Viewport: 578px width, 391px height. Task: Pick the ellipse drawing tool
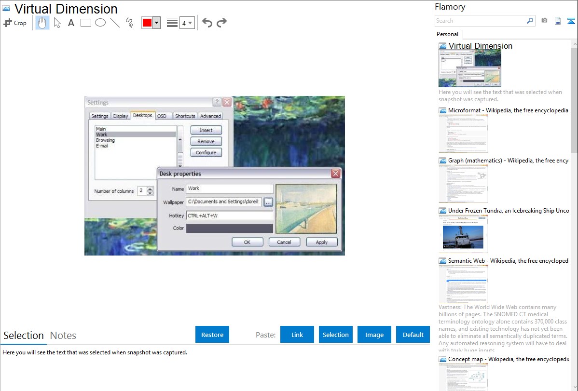tap(100, 23)
